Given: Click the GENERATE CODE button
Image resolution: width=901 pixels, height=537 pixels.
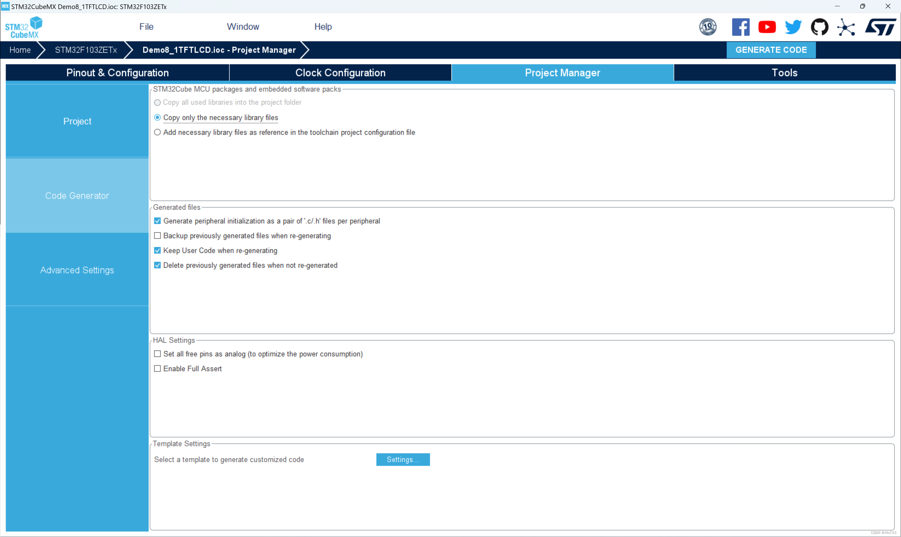Looking at the screenshot, I should (x=771, y=50).
